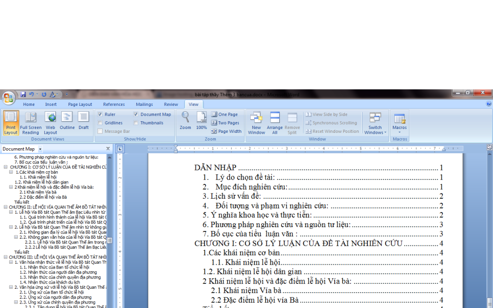
Task: Select the Page Width button
Action: pyautogui.click(x=226, y=131)
